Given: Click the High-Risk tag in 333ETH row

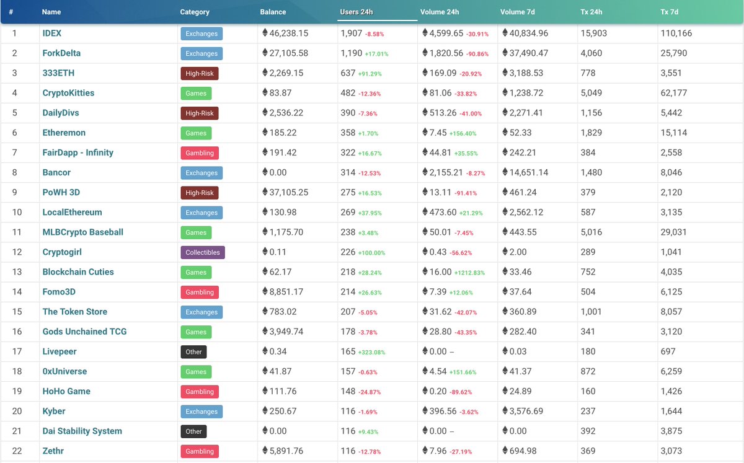Looking at the screenshot, I should [200, 74].
